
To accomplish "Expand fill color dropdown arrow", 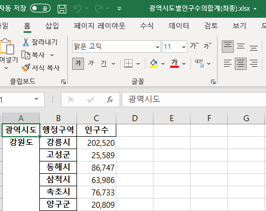I will click(x=163, y=64).
